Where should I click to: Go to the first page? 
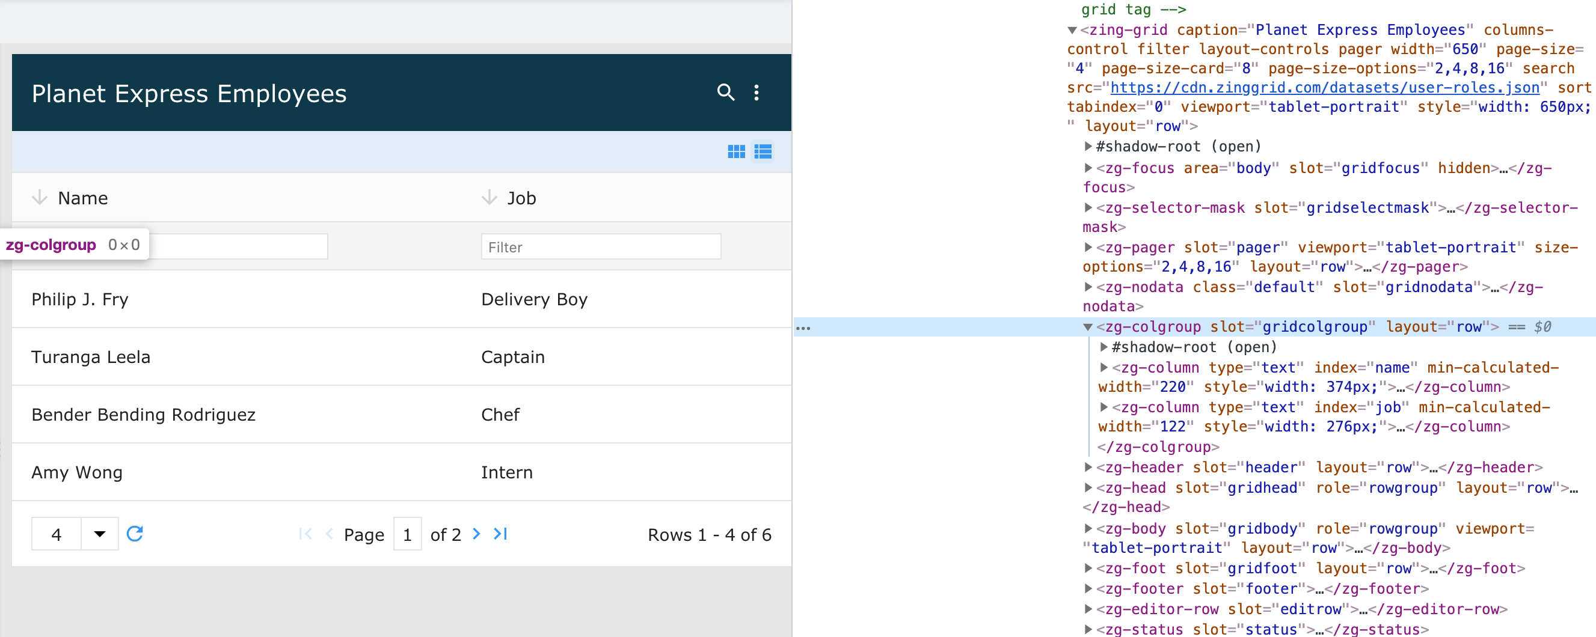tap(305, 534)
